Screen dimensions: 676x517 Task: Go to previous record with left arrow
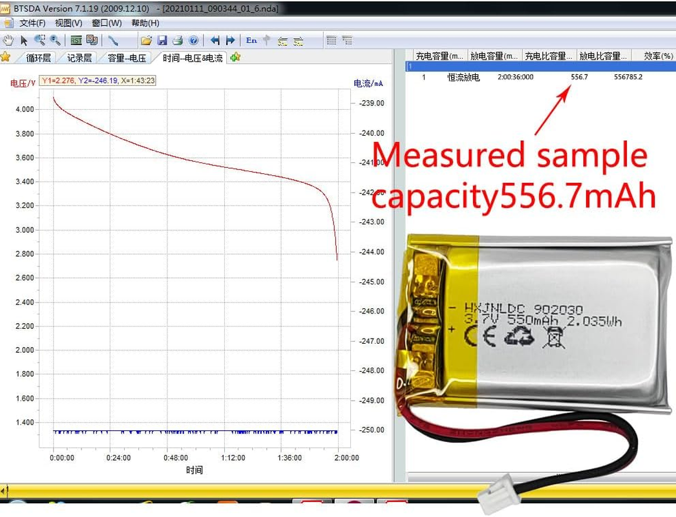tap(215, 40)
